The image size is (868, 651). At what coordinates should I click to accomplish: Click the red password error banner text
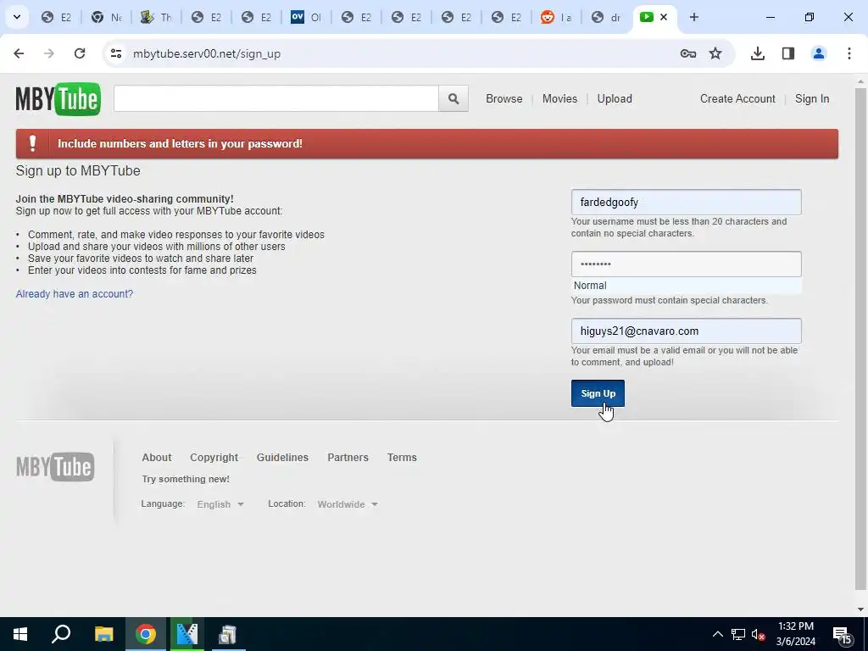180,144
